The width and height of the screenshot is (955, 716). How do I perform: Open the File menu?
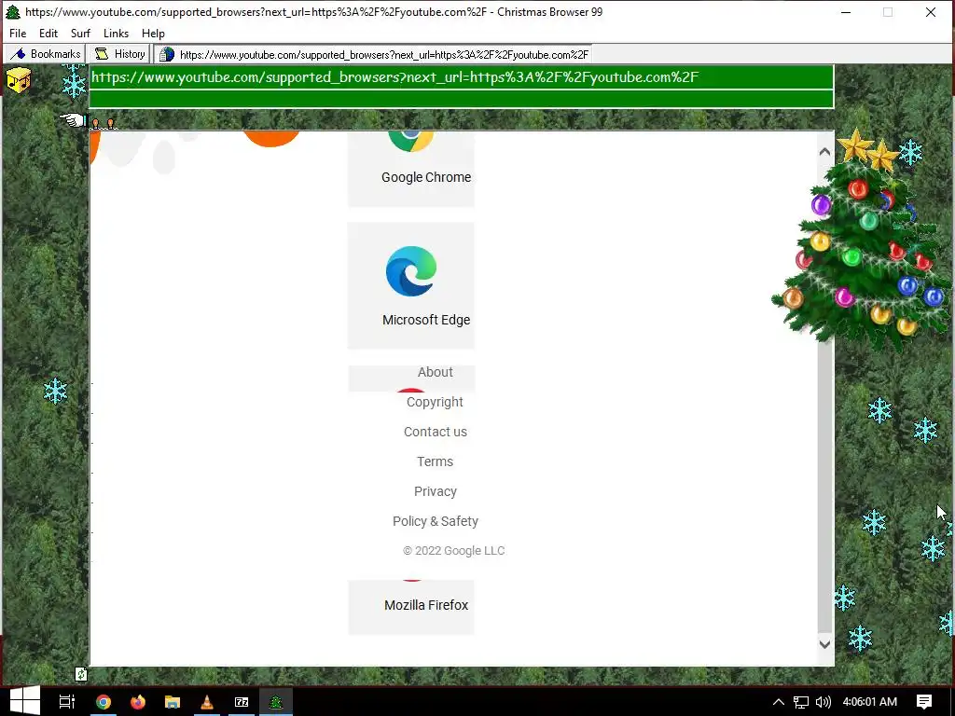click(x=18, y=34)
